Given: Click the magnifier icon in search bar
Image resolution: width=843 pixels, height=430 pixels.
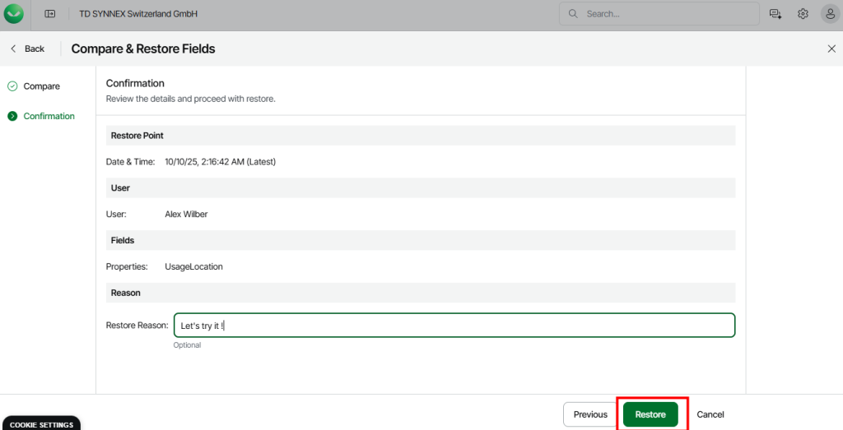Looking at the screenshot, I should pyautogui.click(x=573, y=14).
